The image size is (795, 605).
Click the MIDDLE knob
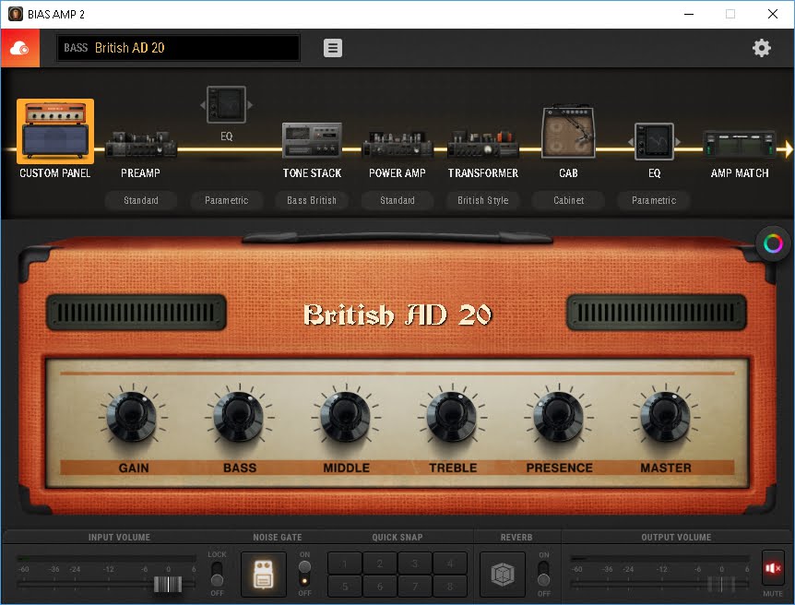tap(346, 418)
